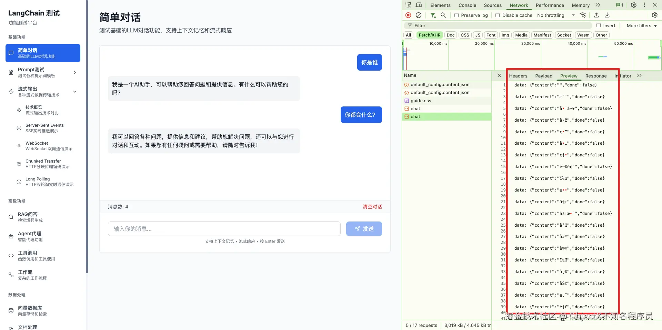The width and height of the screenshot is (662, 330).
Task: Open the Headers tab of request
Action: click(x=518, y=76)
